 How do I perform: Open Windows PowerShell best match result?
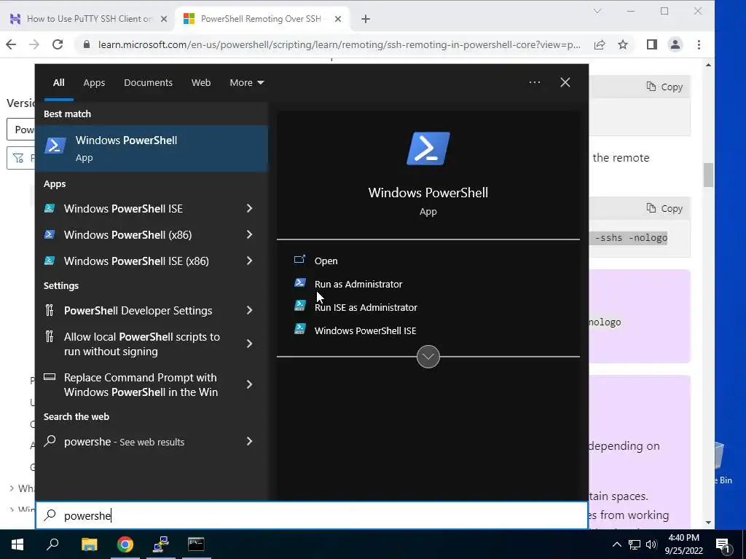tap(152, 148)
